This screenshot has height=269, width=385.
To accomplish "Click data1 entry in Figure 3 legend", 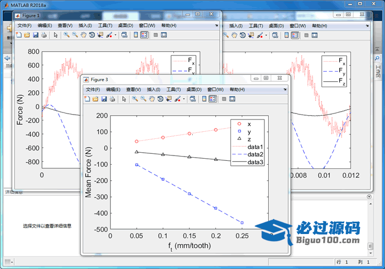I will tap(248, 147).
